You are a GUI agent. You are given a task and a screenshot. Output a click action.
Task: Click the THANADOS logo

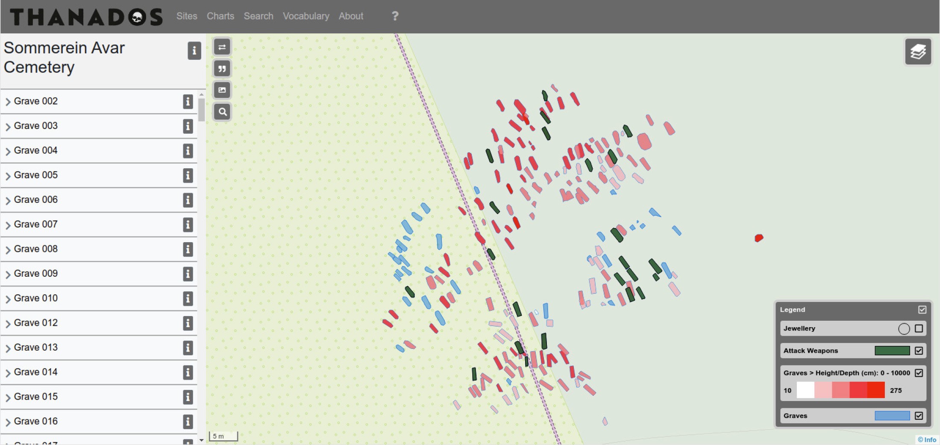[x=86, y=17]
